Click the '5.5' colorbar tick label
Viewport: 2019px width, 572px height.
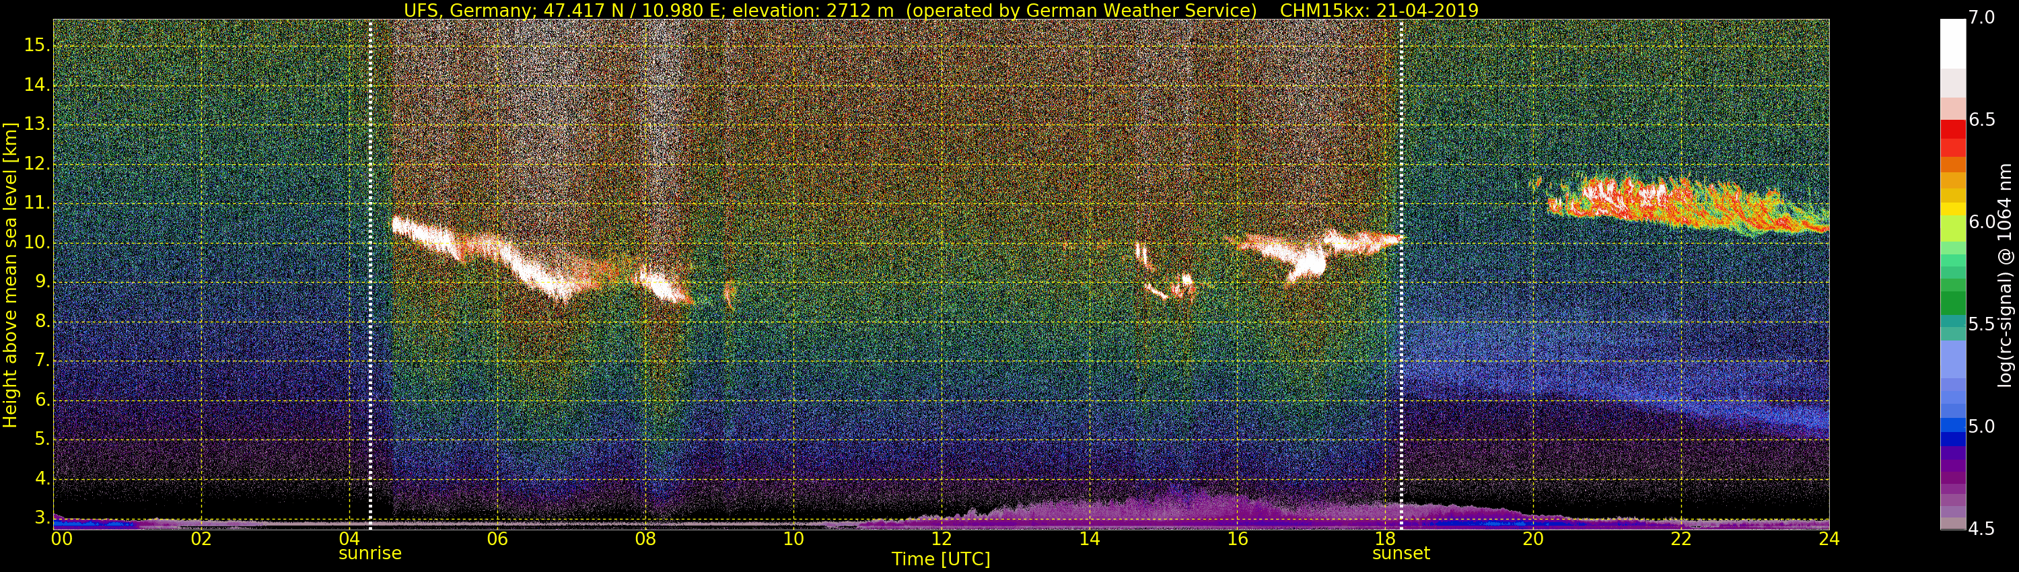pyautogui.click(x=1981, y=324)
